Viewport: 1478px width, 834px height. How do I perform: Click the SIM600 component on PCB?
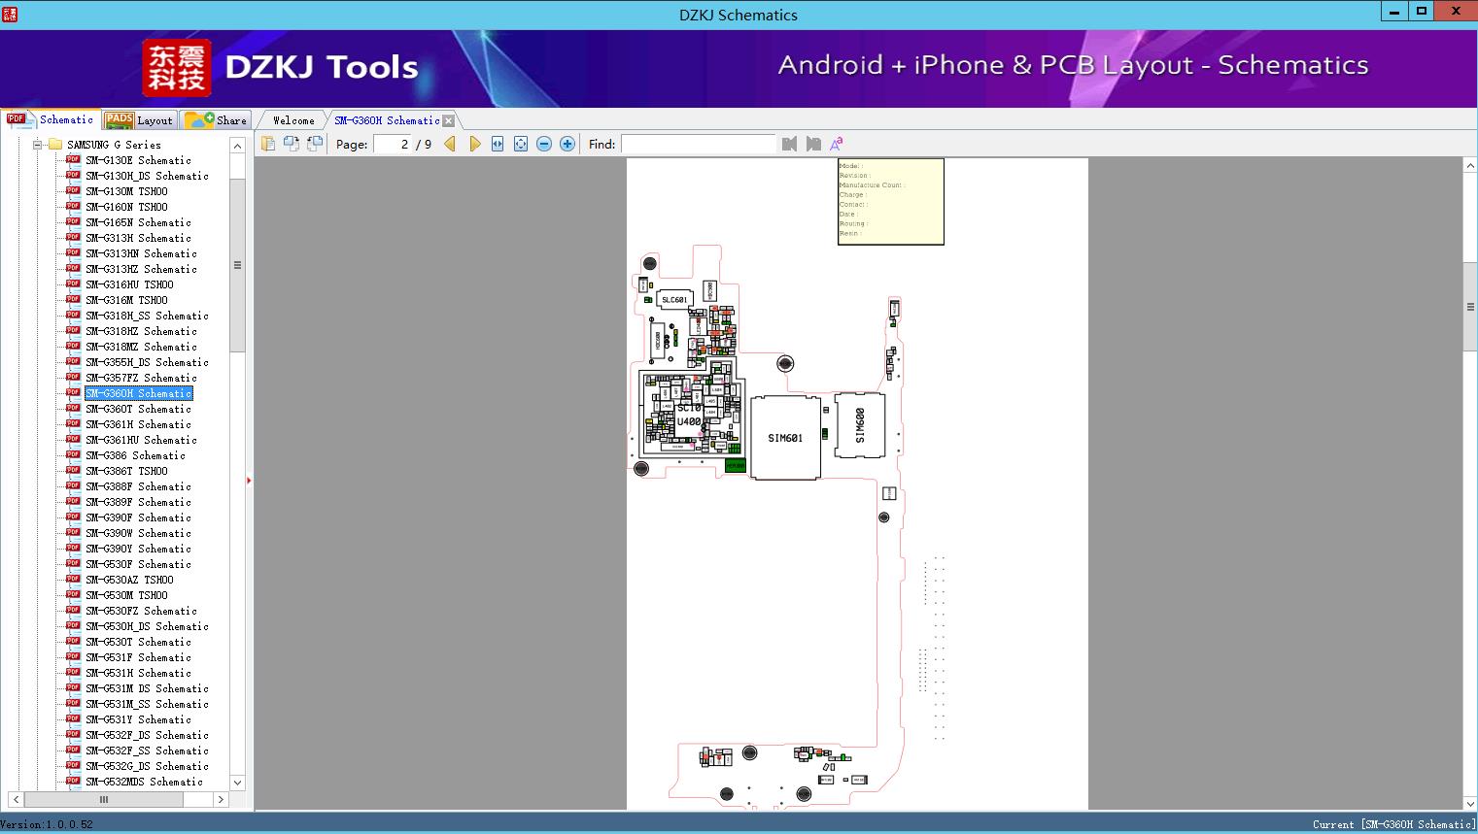pos(860,425)
